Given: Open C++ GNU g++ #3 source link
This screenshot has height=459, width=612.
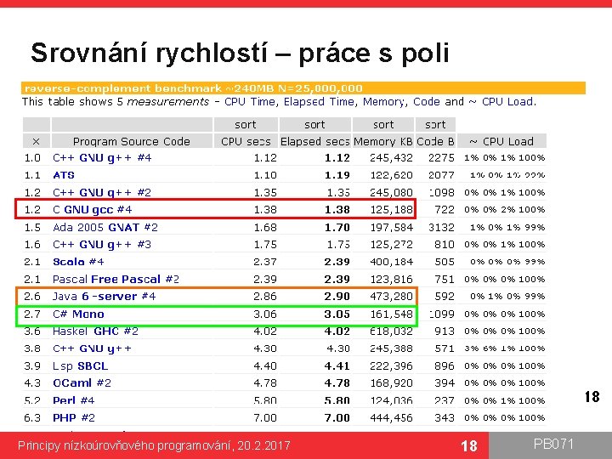Looking at the screenshot, I should 102,245.
